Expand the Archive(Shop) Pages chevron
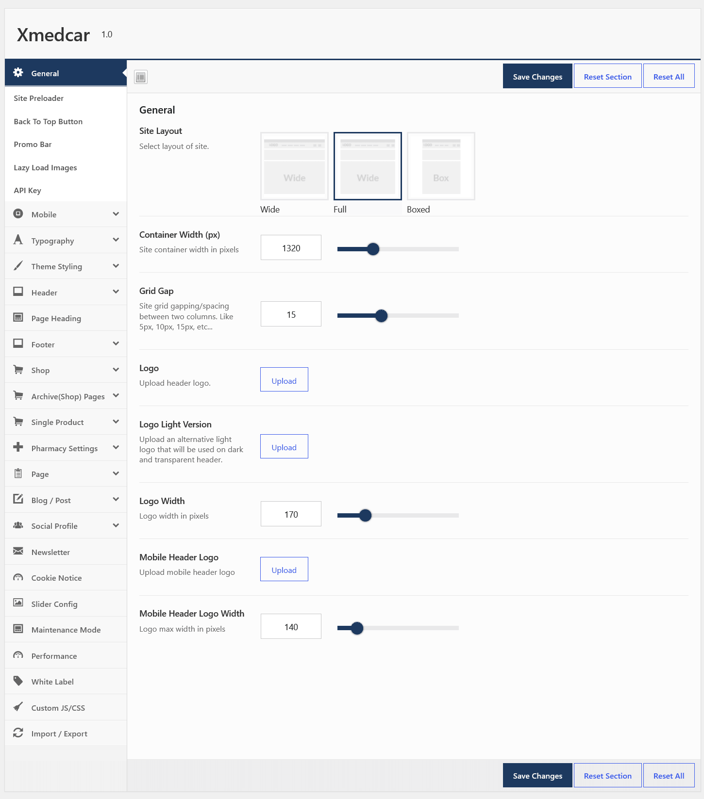Screen dimensions: 704x799 (x=116, y=395)
